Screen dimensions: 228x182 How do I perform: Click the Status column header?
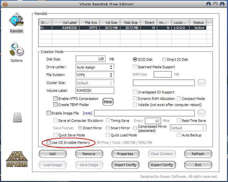(198, 22)
